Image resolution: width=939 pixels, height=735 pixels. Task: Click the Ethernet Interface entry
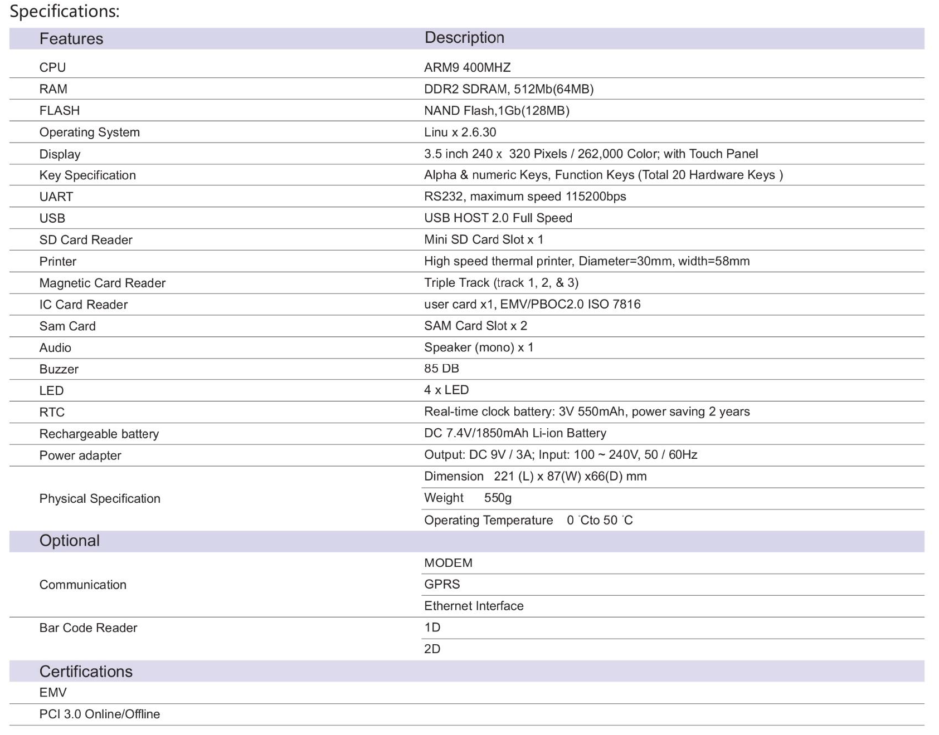pos(474,606)
